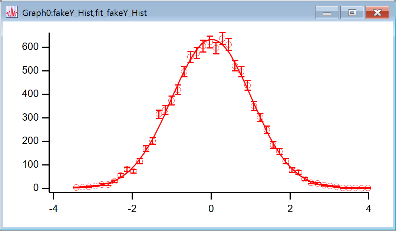Select the 2 tick label on bottom axis
396x231 pixels.
[290, 208]
